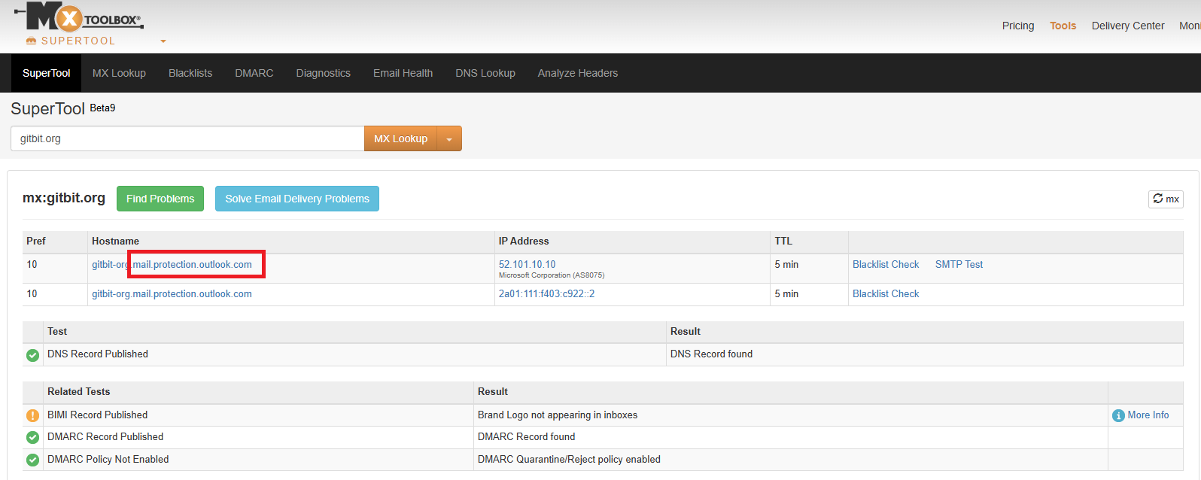Click the 'DMARC Record found' result text
The width and height of the screenshot is (1201, 480).
click(526, 436)
